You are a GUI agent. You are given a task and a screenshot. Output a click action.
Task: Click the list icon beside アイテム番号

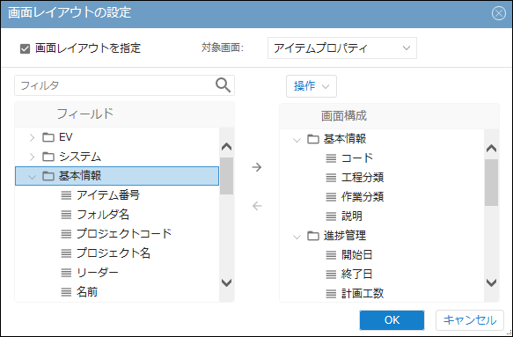[x=66, y=195]
